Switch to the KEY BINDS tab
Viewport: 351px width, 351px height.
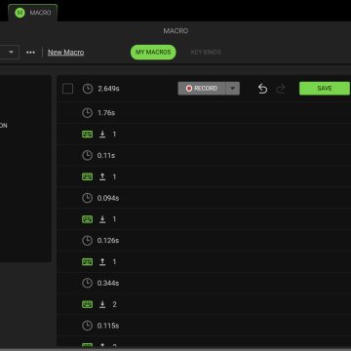[206, 53]
